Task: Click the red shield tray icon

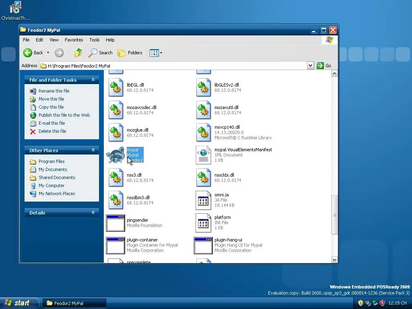Action: coord(382,303)
